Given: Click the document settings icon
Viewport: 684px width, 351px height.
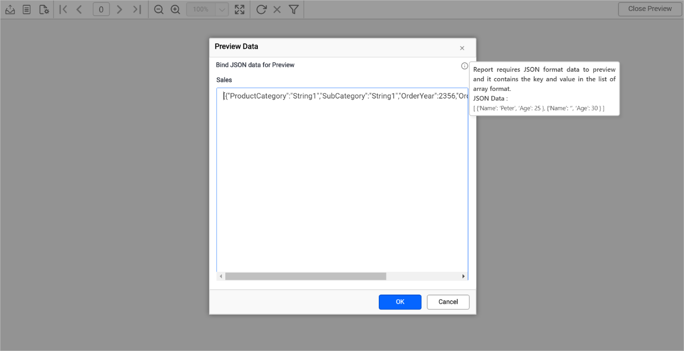Looking at the screenshot, I should [x=44, y=9].
